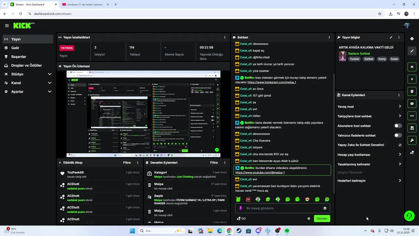419x236 pixels.
Task: Go to Yayın in left sidebar
Action: click(x=28, y=39)
